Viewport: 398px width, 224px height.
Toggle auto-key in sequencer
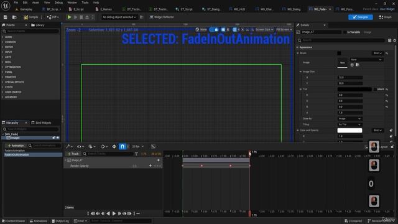pyautogui.click(x=114, y=147)
